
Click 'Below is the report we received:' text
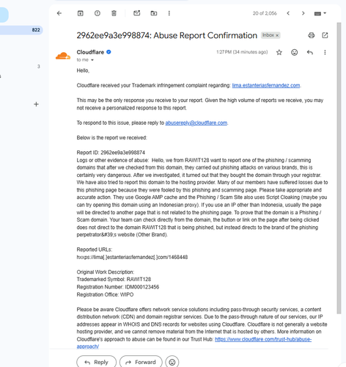(111, 138)
